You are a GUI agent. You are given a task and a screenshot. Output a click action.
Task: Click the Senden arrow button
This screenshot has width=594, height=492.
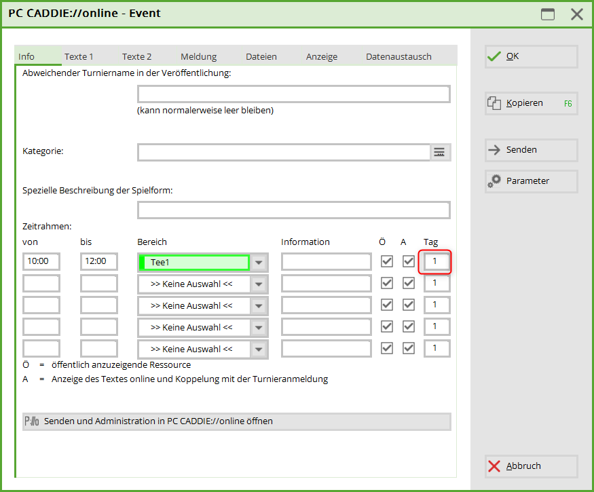point(531,150)
